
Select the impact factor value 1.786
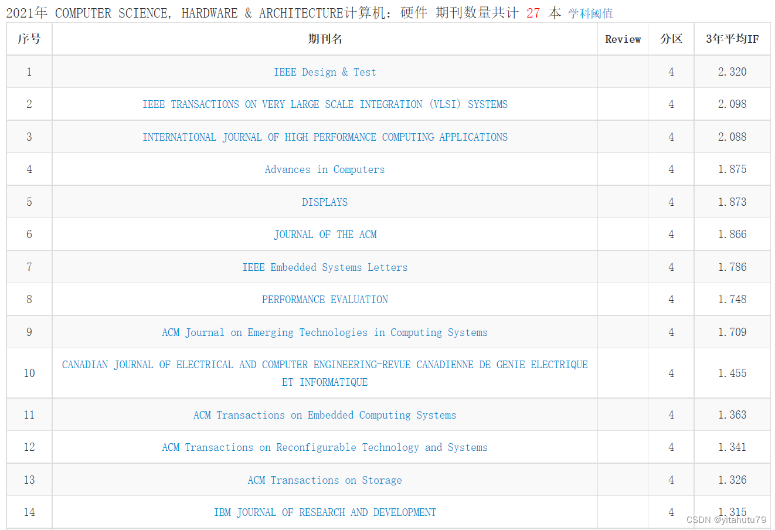pos(732,267)
